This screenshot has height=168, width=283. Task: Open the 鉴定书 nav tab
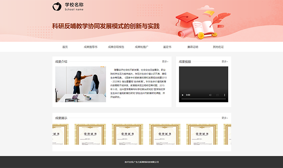coord(167,47)
